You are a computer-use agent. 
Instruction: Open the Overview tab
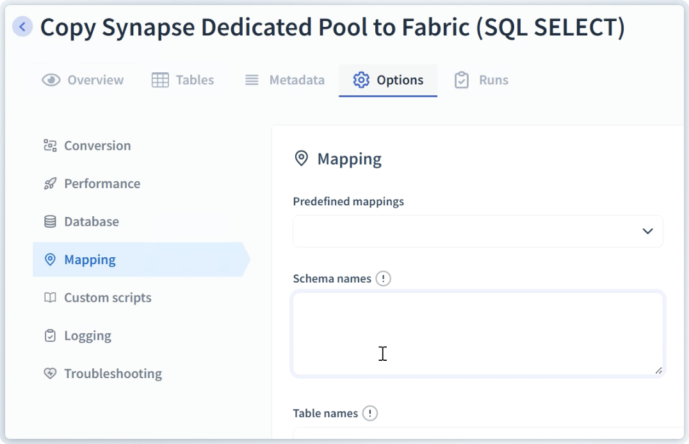83,80
